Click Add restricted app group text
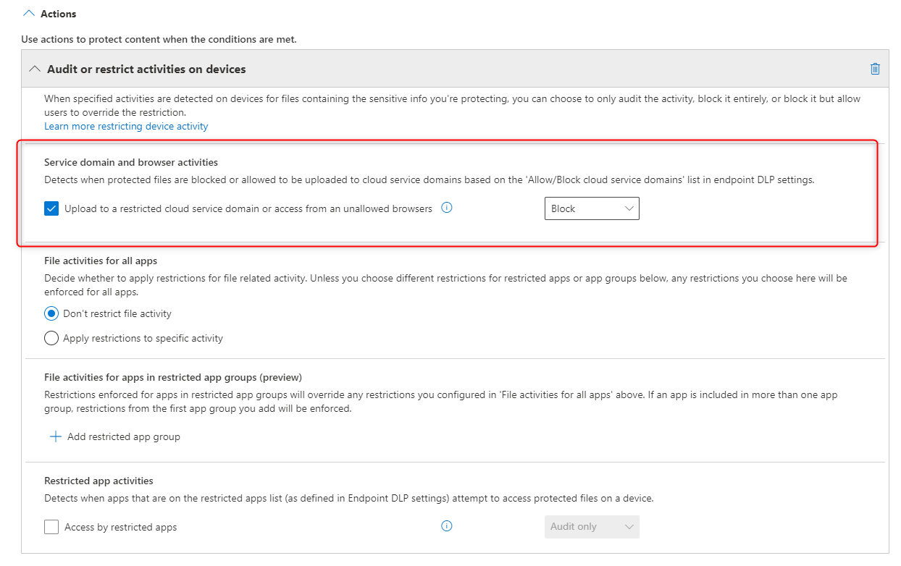Viewport: 901px width, 566px height. coord(123,436)
